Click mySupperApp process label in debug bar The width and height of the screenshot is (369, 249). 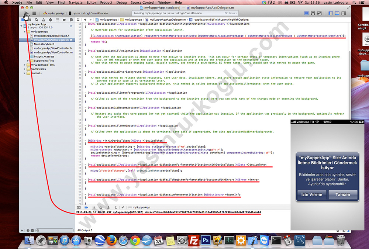pos(139,207)
